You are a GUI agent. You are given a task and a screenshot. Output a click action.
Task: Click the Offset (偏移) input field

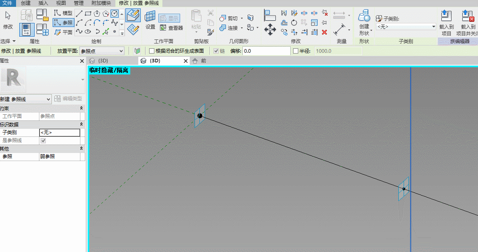tap(267, 51)
